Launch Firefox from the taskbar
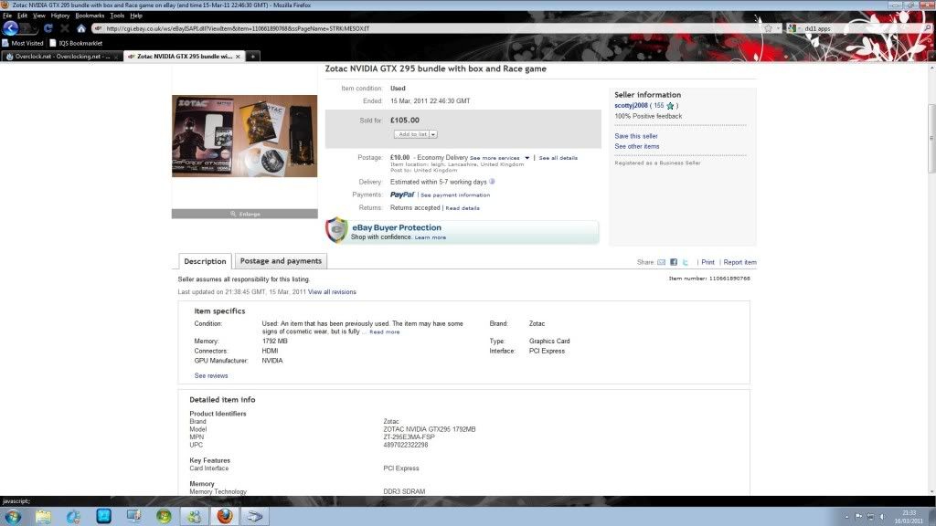This screenshot has width=936, height=526. click(225, 517)
